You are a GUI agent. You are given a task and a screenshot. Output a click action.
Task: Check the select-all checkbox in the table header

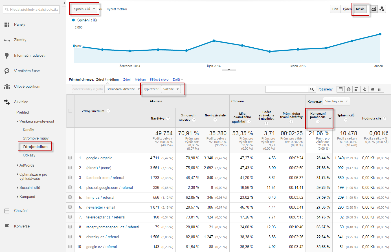(70, 111)
